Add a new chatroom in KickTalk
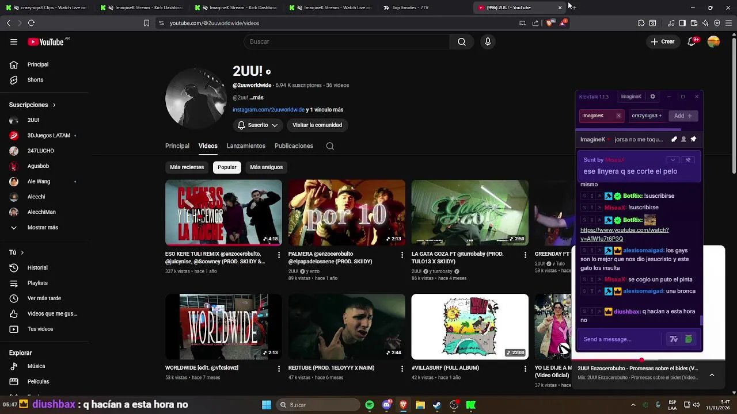Screen dimensions: 737x414 click(x=683, y=116)
